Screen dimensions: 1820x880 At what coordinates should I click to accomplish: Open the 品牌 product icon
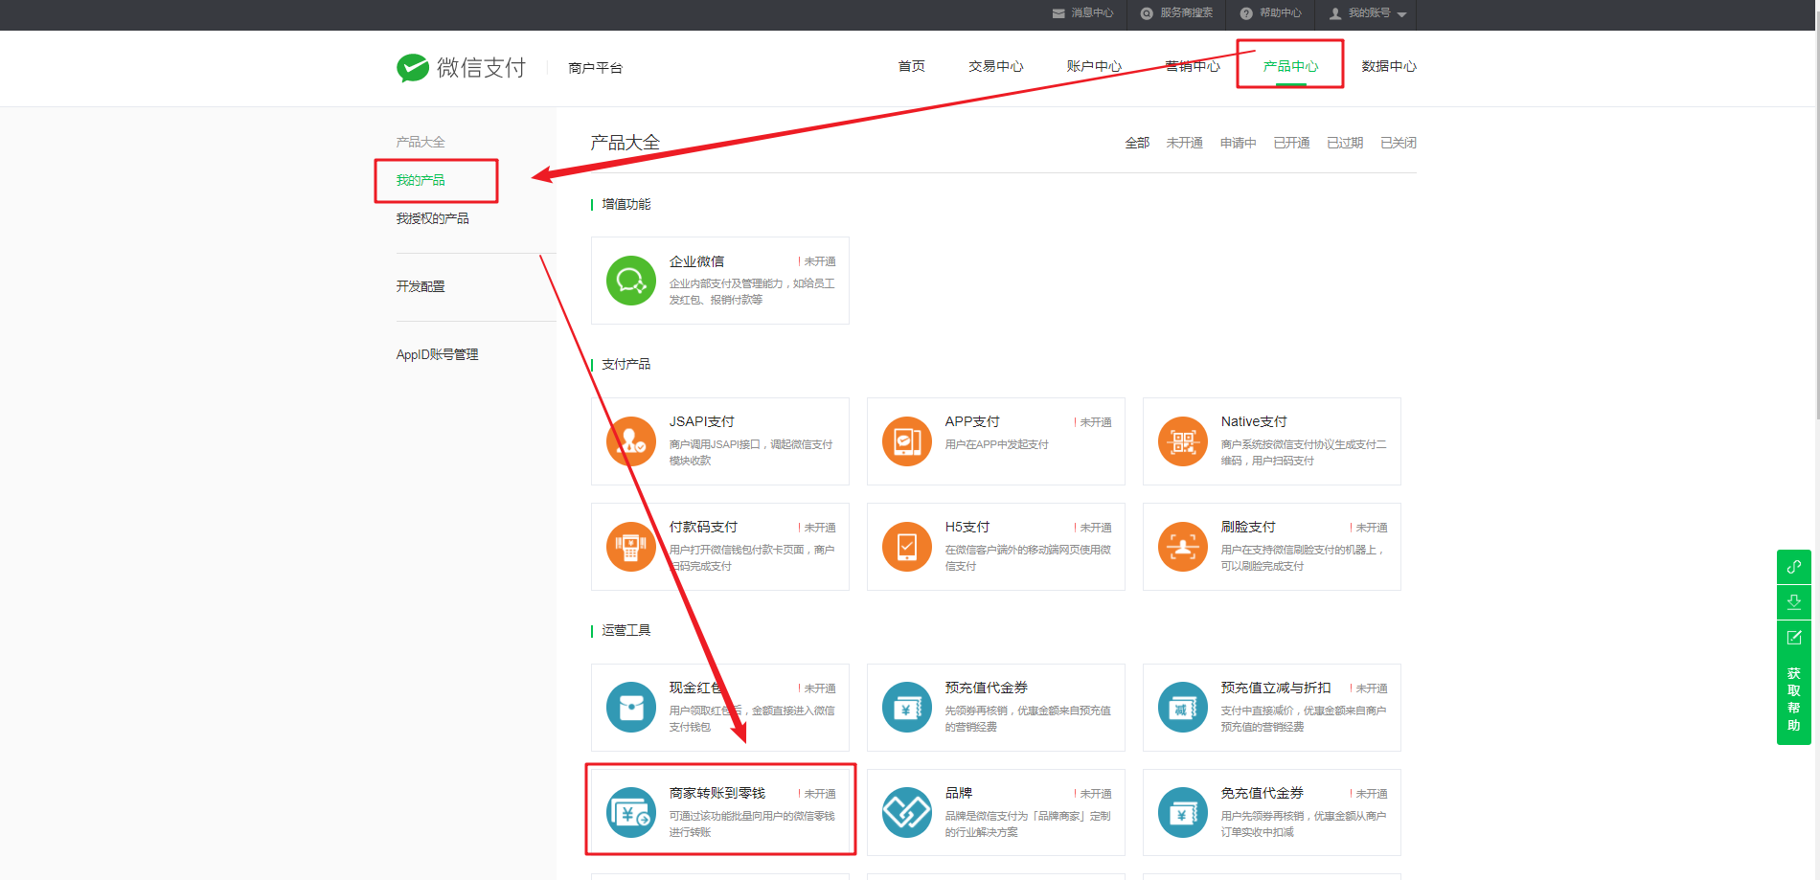[x=907, y=813]
